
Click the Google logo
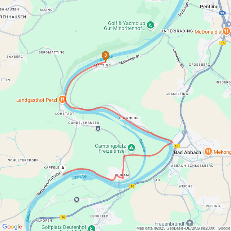pyautogui.click(x=12, y=227)
